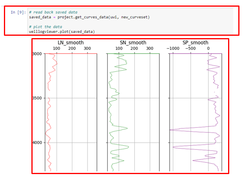Click the 300 tick on LN_smooth
The height and width of the screenshot is (178, 243).
coord(88,49)
